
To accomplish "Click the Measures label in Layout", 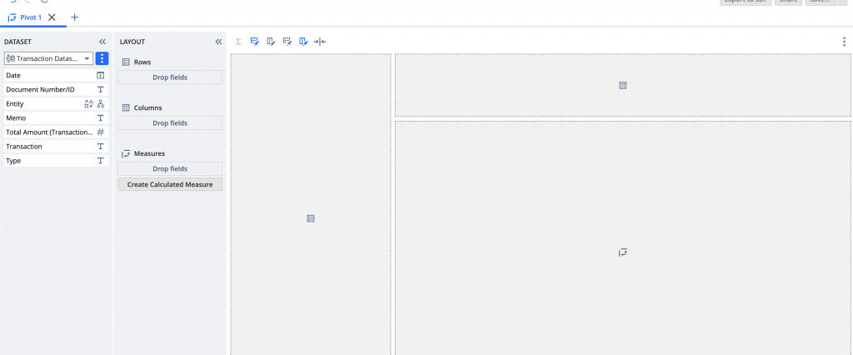I will tap(149, 153).
